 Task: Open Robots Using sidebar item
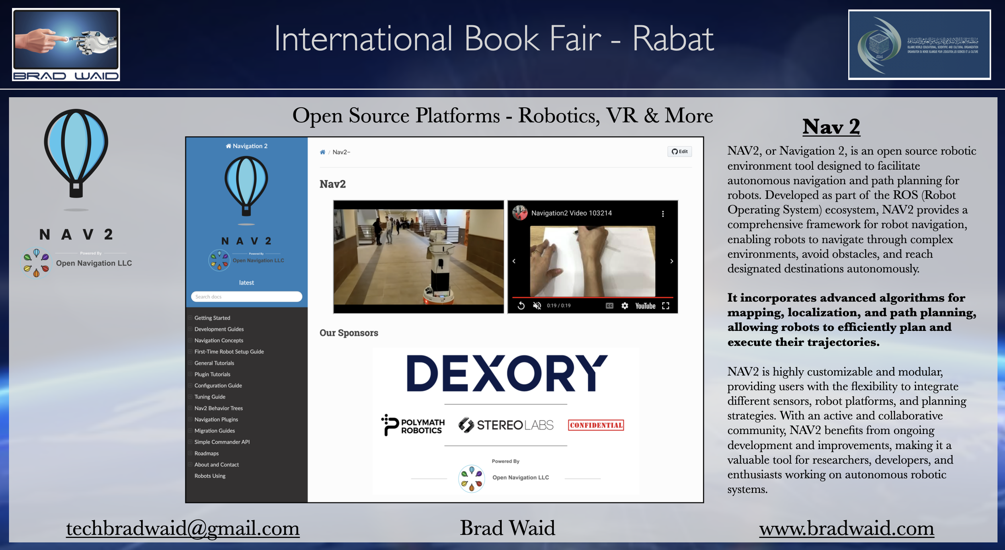point(210,476)
